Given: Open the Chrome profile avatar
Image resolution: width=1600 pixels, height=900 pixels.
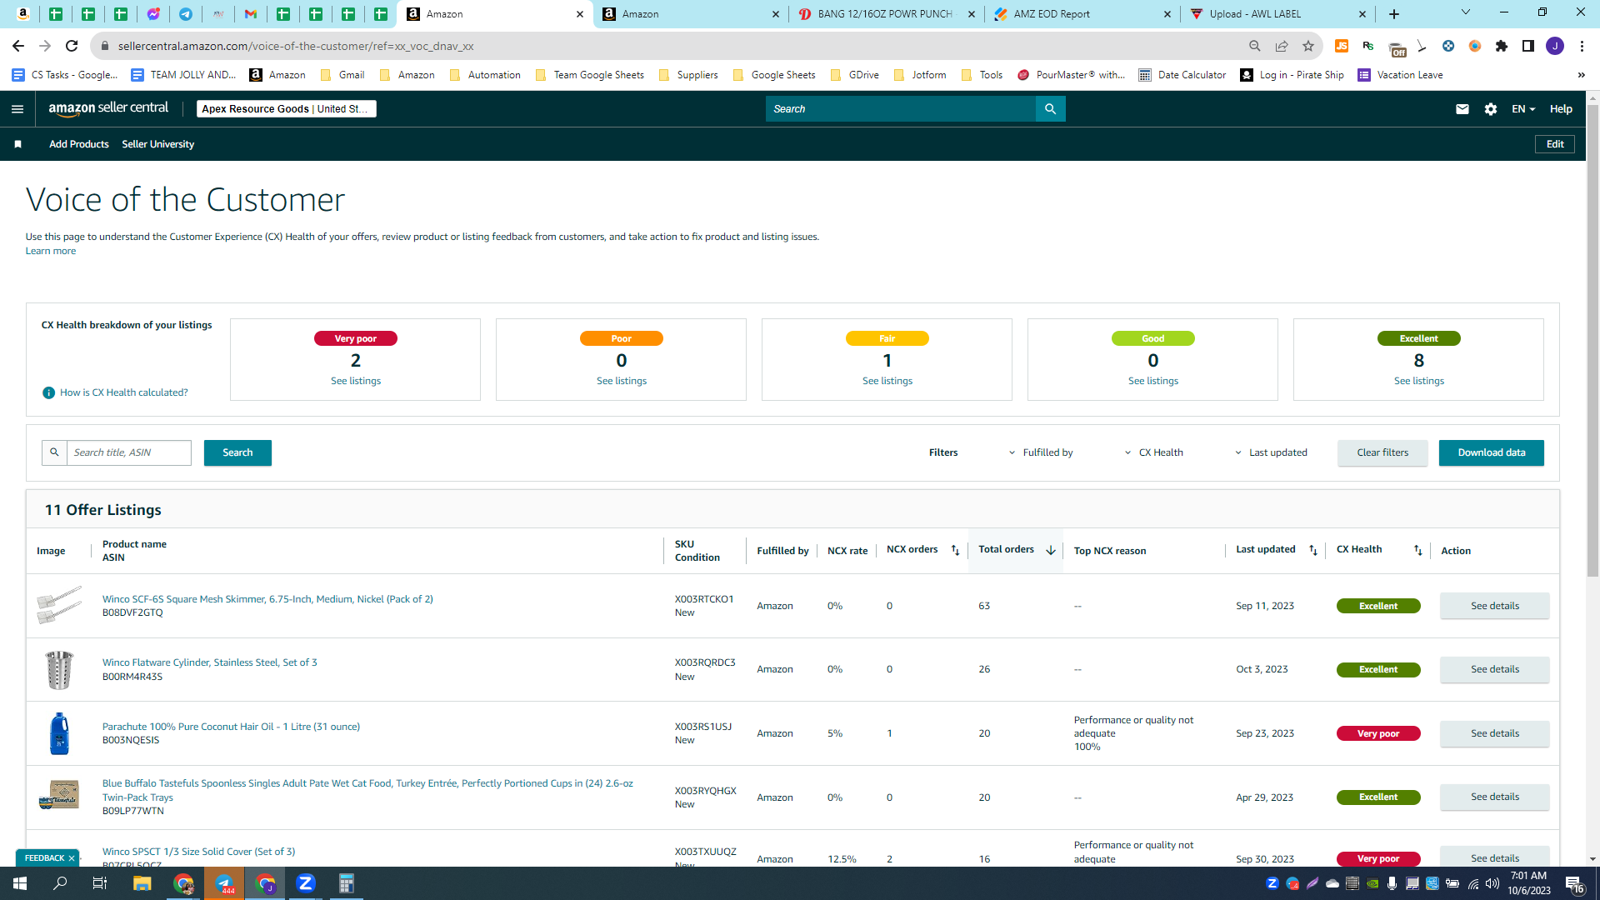Looking at the screenshot, I should pyautogui.click(x=1555, y=46).
